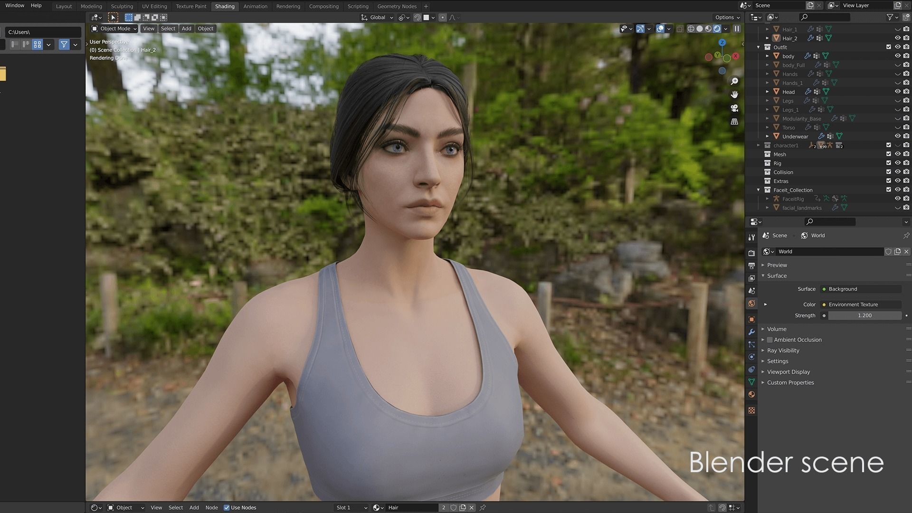Uncheck Use Nodes in node editor
The image size is (912, 513).
tap(227, 508)
